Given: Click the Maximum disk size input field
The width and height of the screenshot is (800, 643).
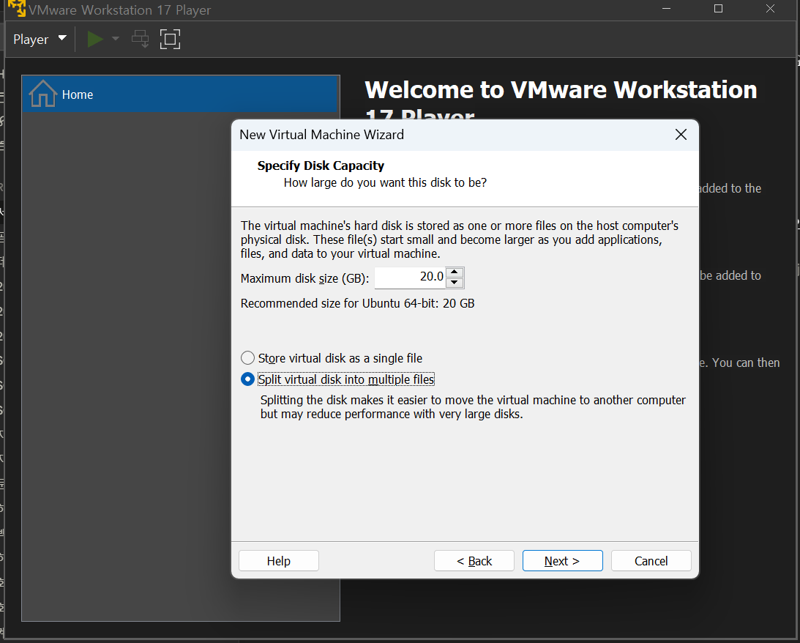Looking at the screenshot, I should 410,278.
